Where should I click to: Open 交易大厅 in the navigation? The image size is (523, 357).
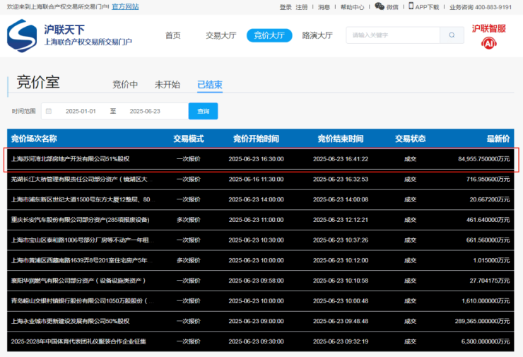pos(221,35)
